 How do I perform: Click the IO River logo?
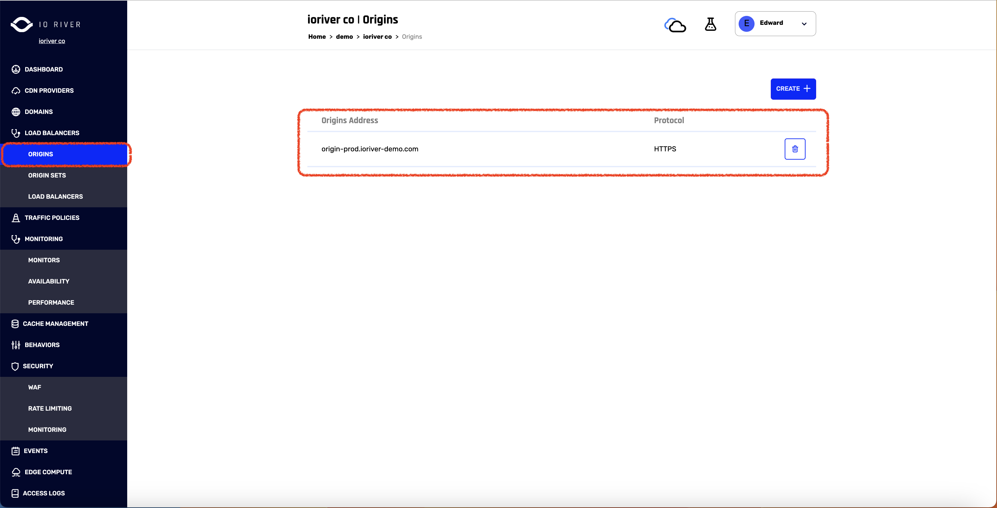click(46, 25)
